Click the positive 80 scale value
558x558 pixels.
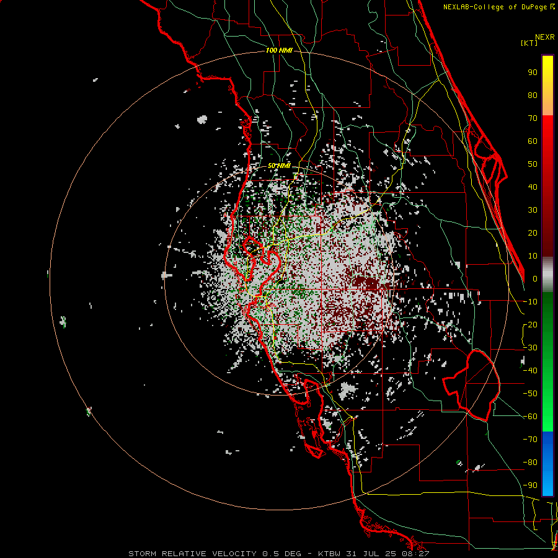pyautogui.click(x=533, y=95)
